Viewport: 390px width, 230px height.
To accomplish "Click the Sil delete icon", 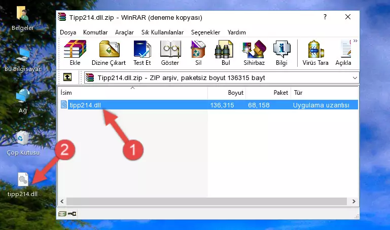I will coord(198,53).
